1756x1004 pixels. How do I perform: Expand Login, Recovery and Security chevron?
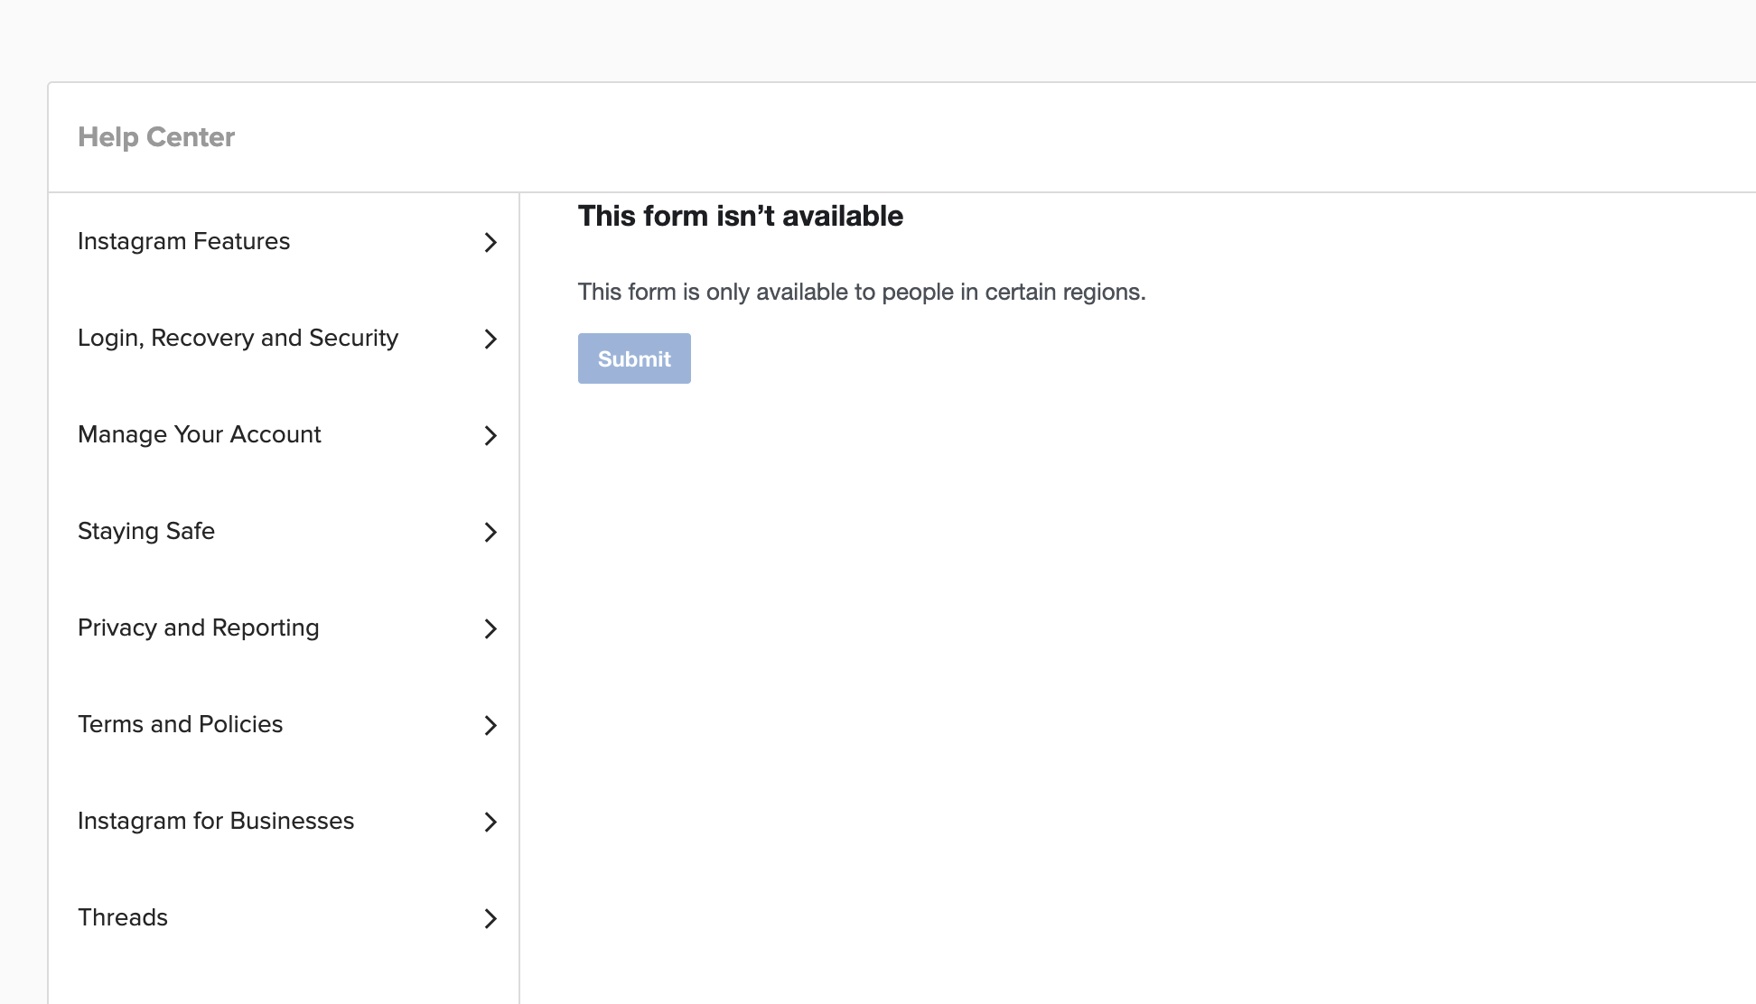click(490, 339)
